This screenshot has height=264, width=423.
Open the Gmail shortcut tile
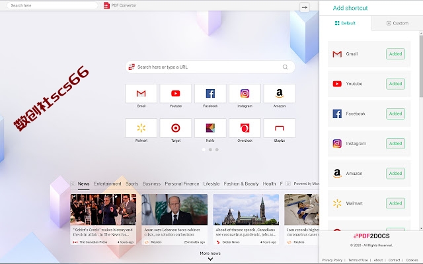click(x=141, y=94)
